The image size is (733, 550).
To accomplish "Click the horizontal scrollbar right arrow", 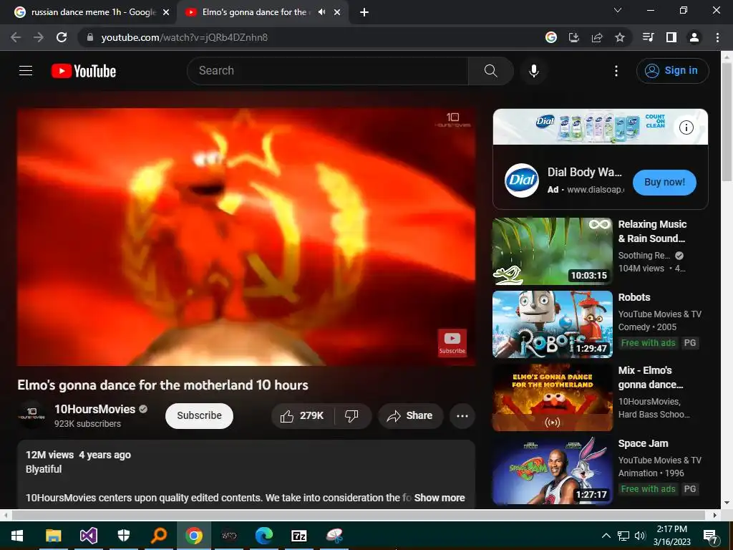I will click(715, 515).
